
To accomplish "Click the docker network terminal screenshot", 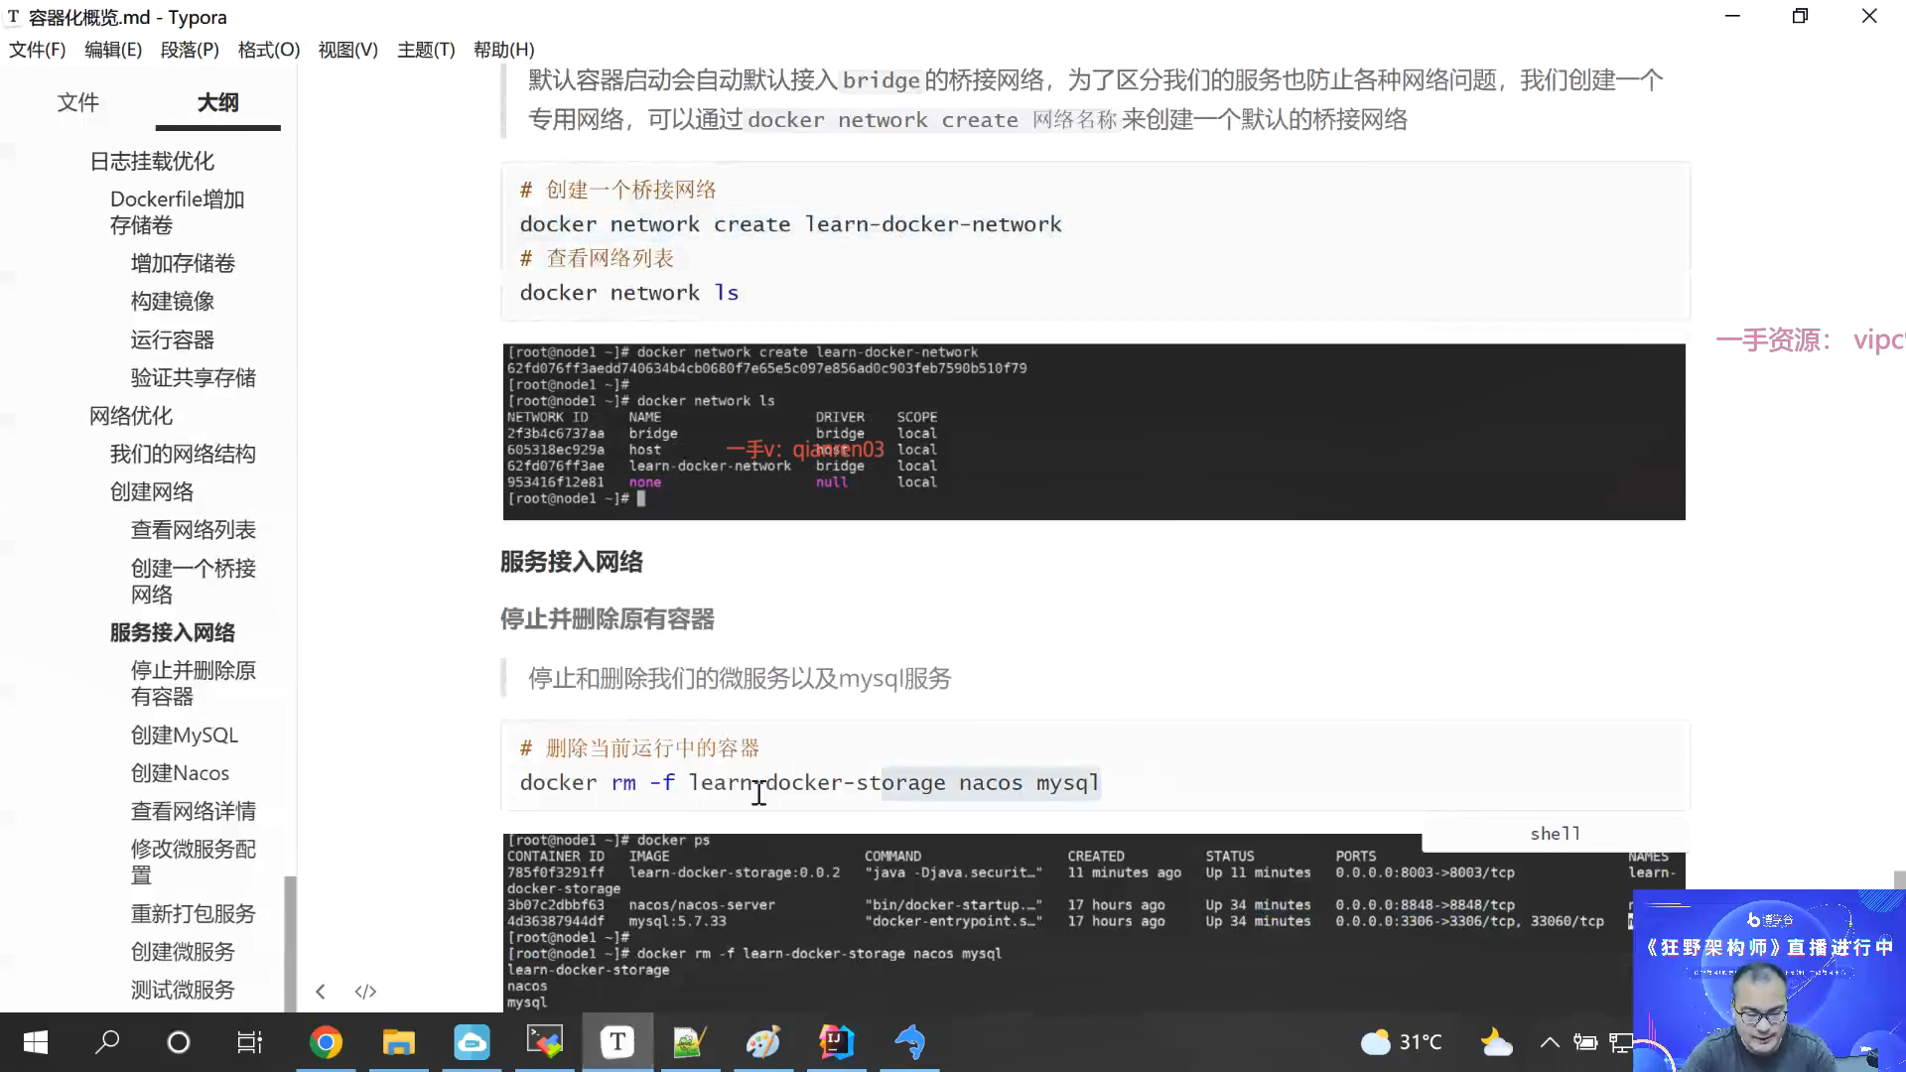I will (x=1093, y=432).
